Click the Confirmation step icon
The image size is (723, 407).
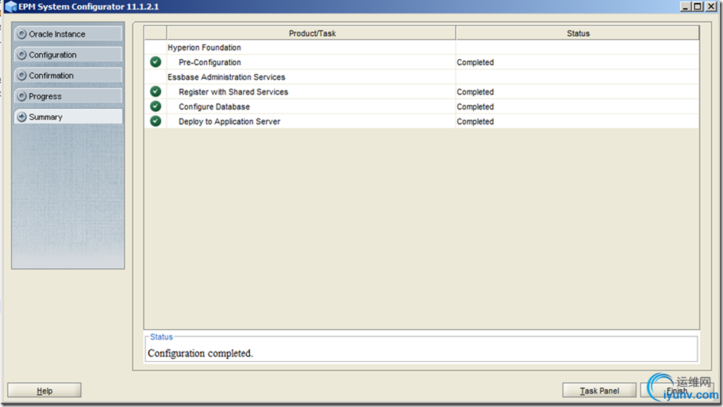(21, 75)
